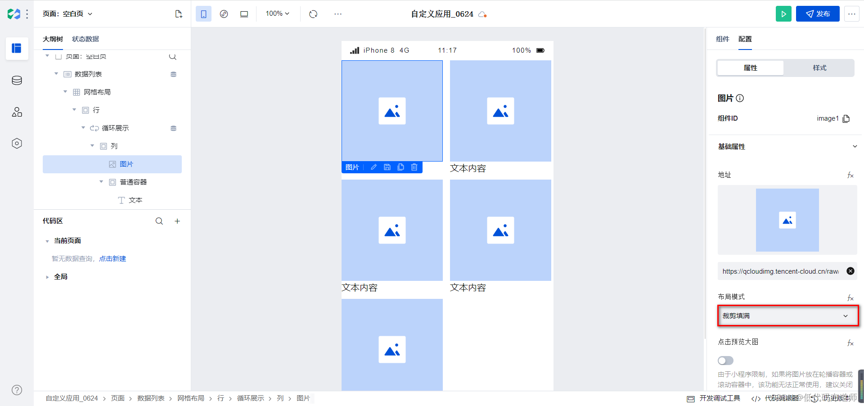Screen dimensions: 864x406
Task: Open 开发调试工具 in the bottom bar
Action: point(714,398)
